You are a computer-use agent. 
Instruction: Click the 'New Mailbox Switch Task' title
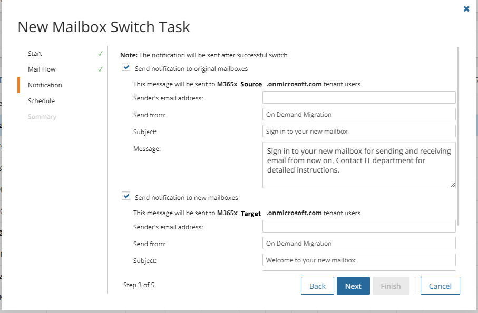pos(104,27)
